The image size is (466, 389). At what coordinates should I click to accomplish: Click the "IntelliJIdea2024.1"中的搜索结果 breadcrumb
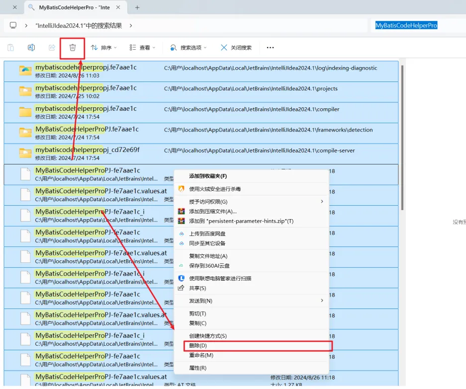point(79,26)
